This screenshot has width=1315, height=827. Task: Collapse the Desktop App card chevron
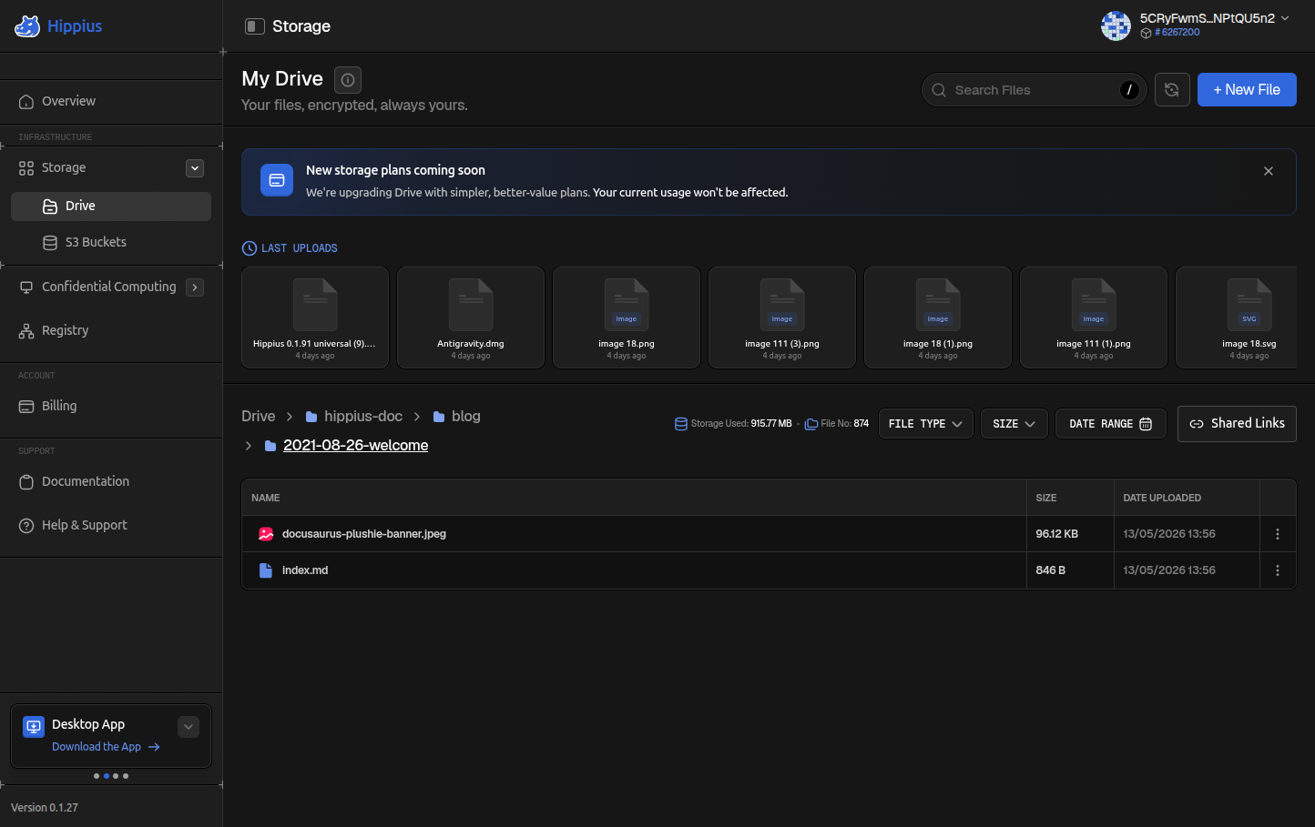click(189, 727)
